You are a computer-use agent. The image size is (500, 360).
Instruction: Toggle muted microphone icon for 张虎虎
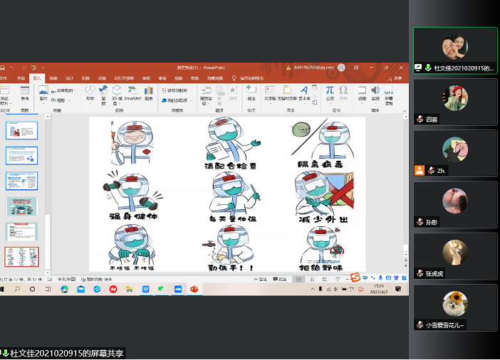click(x=420, y=273)
